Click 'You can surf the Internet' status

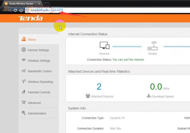pyautogui.click(x=128, y=60)
